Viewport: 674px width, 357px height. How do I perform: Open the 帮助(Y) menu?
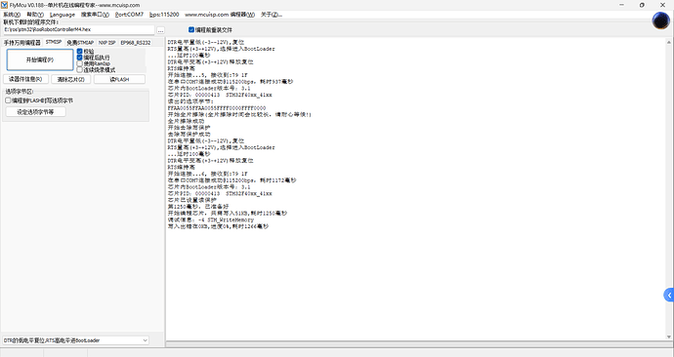(x=35, y=15)
